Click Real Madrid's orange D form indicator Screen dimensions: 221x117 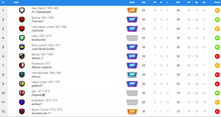pyautogui.click(x=217, y=10)
